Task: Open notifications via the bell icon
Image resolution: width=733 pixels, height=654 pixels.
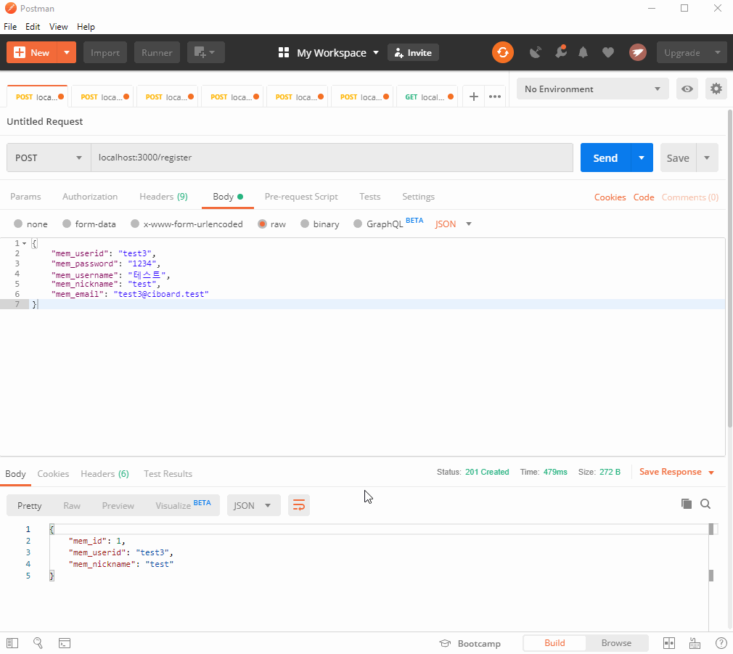Action: click(x=584, y=52)
